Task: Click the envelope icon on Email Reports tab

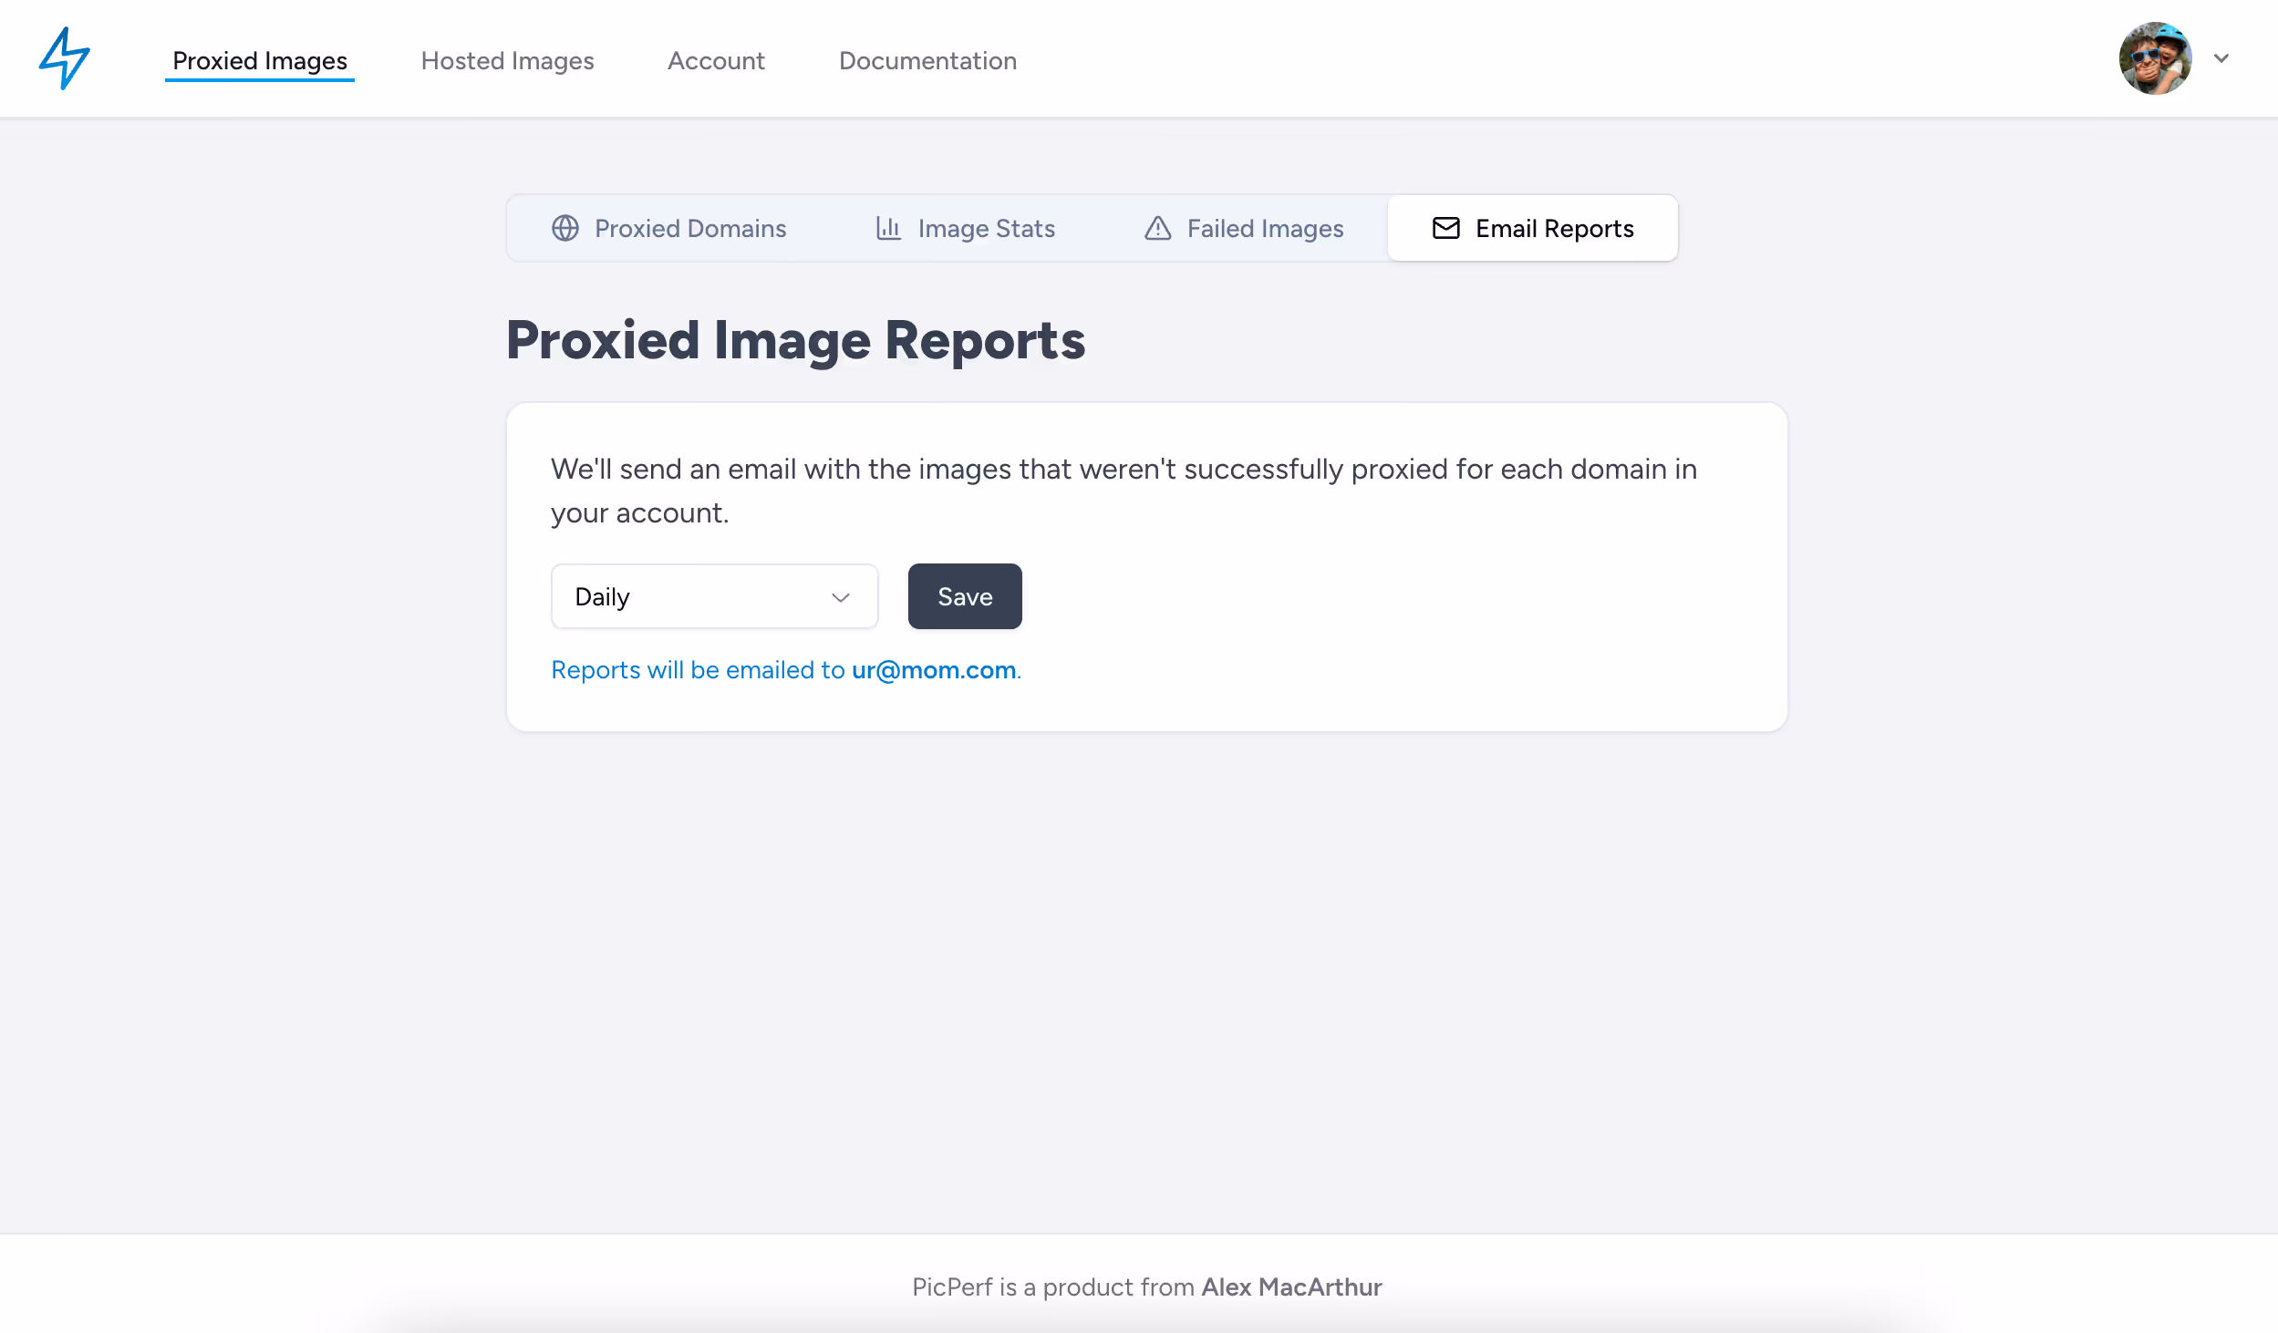Action: 1445,228
